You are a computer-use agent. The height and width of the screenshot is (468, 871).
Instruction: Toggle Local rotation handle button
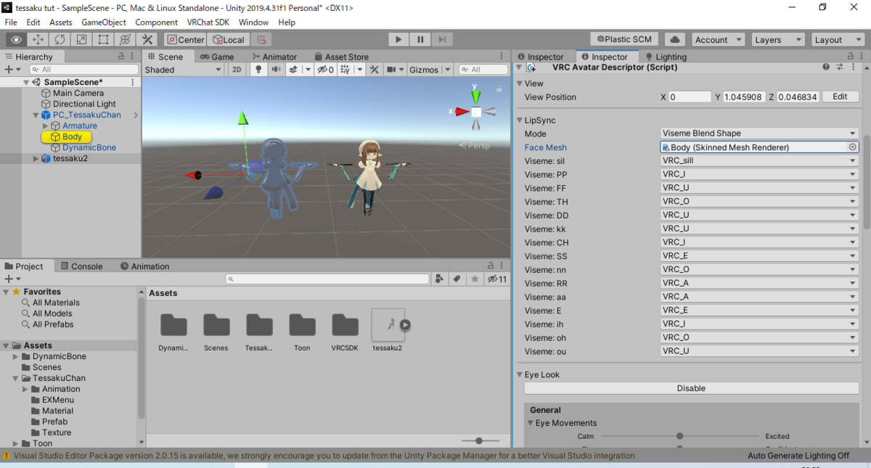pos(228,40)
